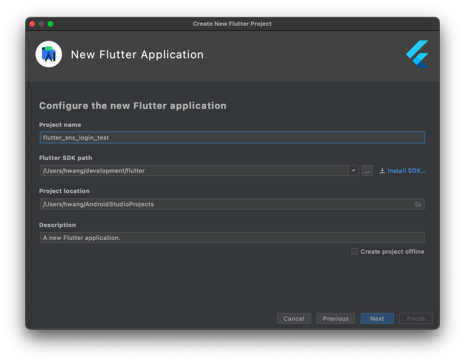Expand the Flutter SDK path dropdown arrow

click(353, 170)
